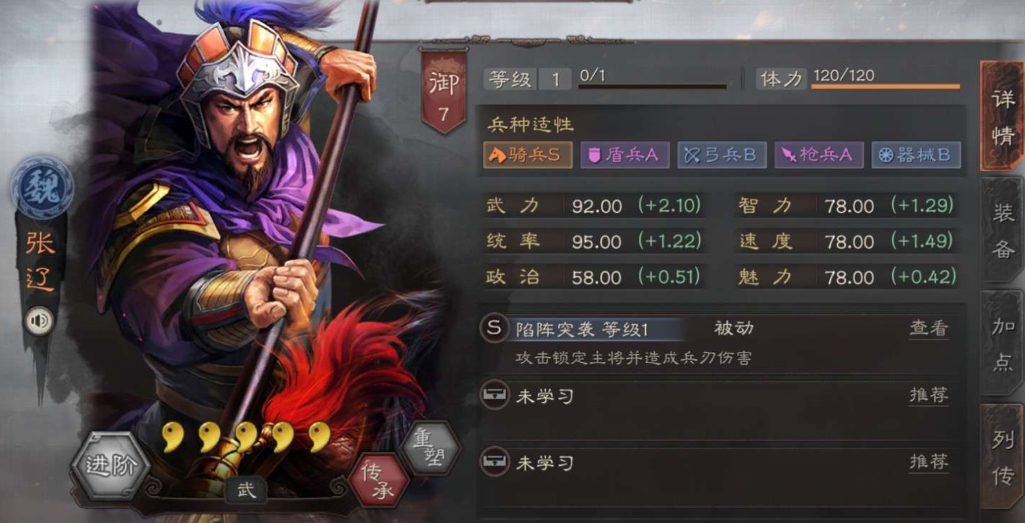
Task: Click the orange 体力 stamina bar
Action: (x=885, y=87)
